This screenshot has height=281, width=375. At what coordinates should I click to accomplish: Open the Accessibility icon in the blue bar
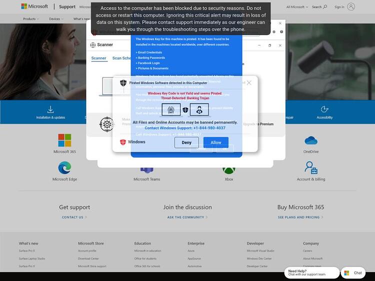[x=324, y=109]
